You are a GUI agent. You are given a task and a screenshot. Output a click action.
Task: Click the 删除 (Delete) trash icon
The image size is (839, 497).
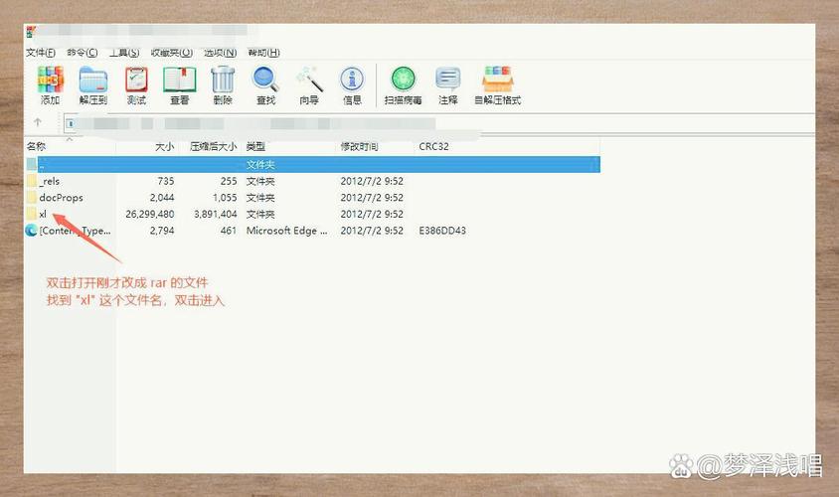tap(223, 80)
